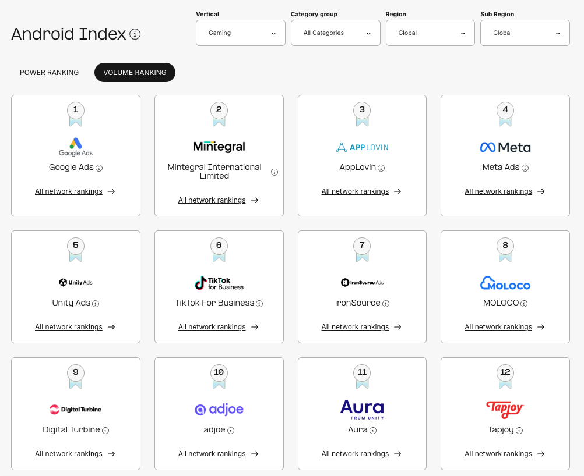Image resolution: width=584 pixels, height=476 pixels.
Task: Click the arrow next to Aura's rankings link
Action: click(398, 454)
